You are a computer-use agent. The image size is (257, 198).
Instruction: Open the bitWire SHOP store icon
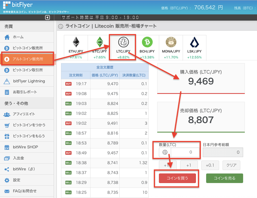[7, 147]
